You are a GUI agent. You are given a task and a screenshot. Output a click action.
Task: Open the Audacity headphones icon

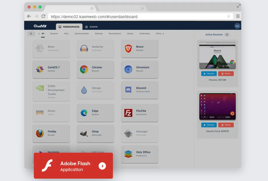tap(84, 48)
